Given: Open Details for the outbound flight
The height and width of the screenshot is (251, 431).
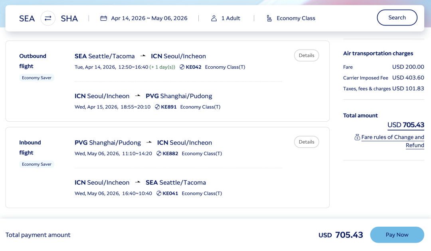Looking at the screenshot, I should [x=306, y=55].
